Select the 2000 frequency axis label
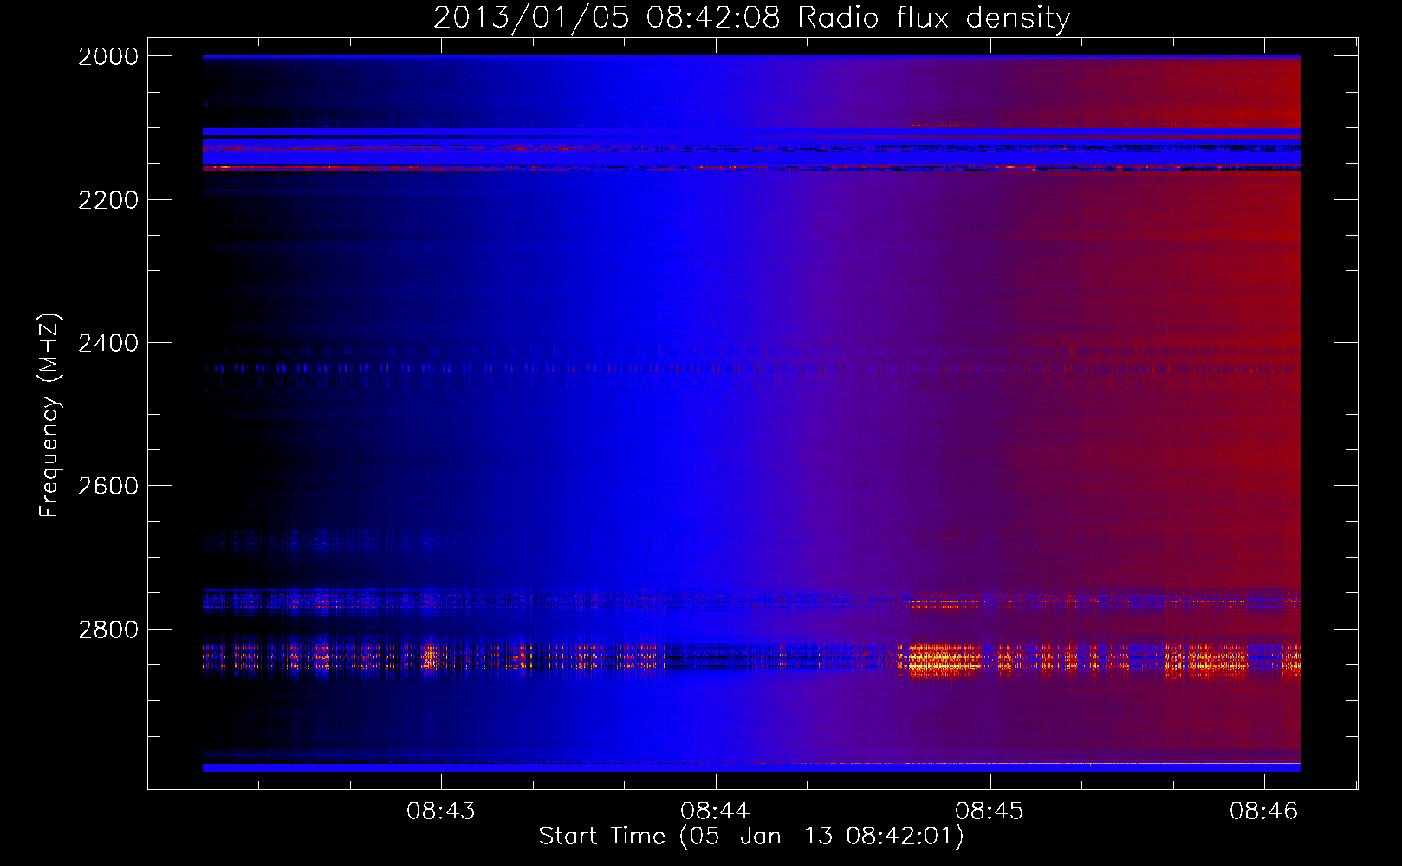 [x=108, y=56]
